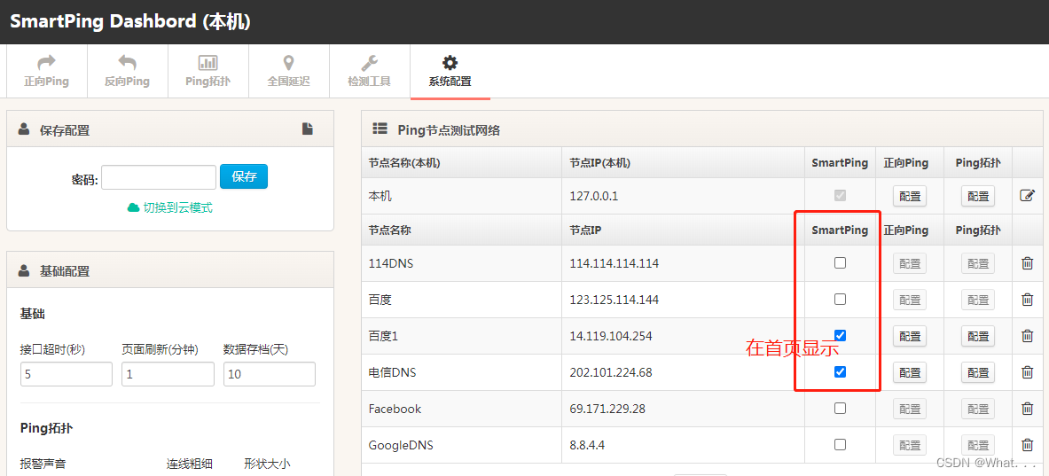Click 正向Ping 配置 button for 百度
The width and height of the screenshot is (1049, 476).
(x=910, y=300)
